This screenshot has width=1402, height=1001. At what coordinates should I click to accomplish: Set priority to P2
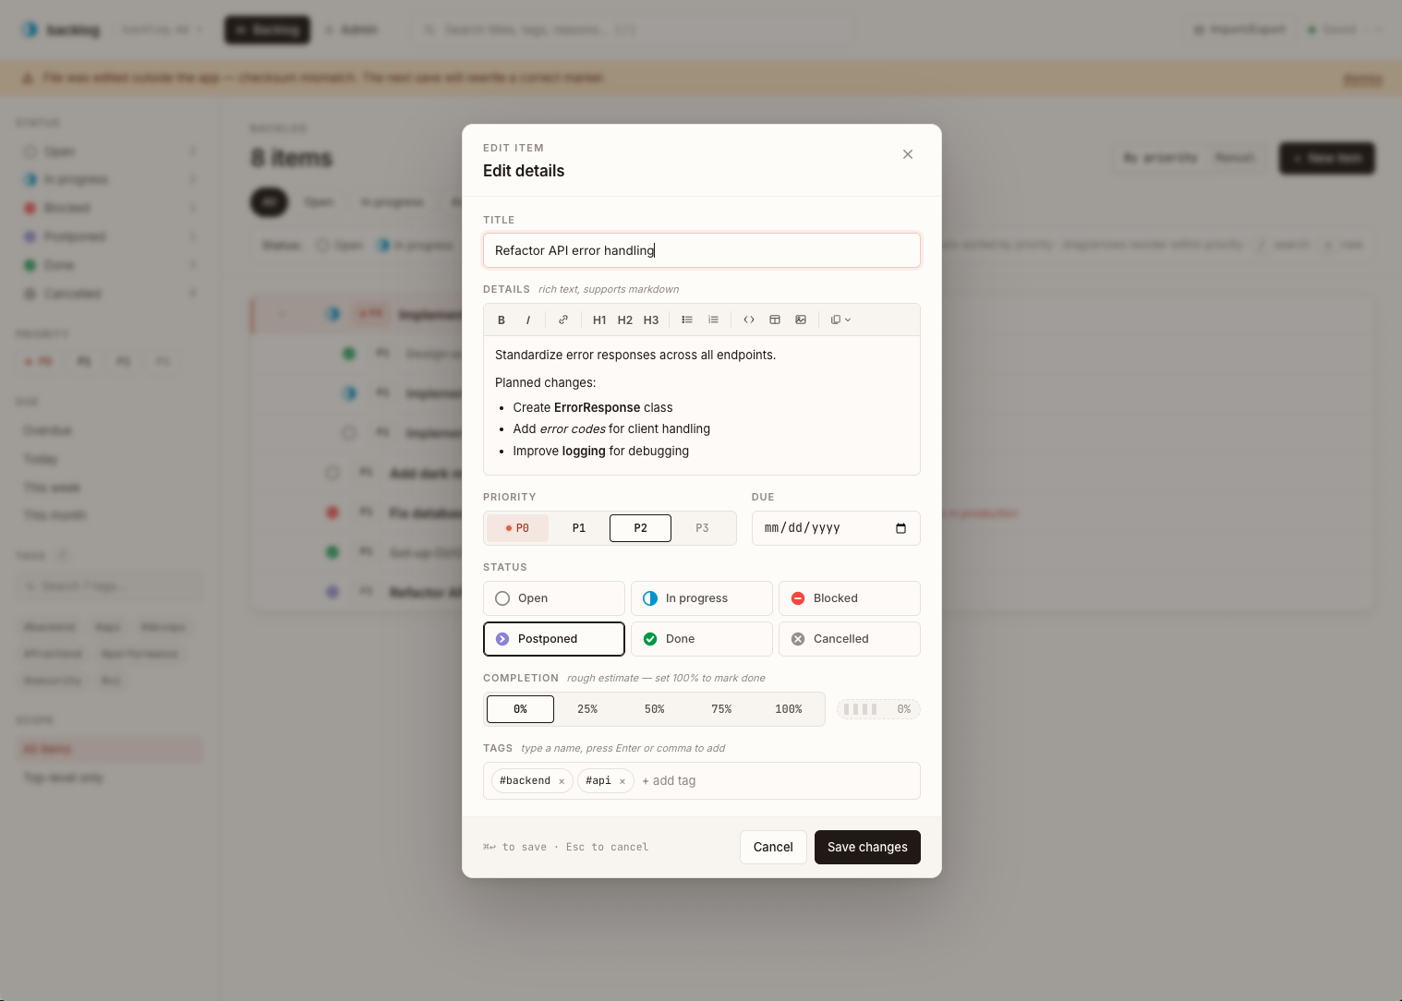click(640, 528)
